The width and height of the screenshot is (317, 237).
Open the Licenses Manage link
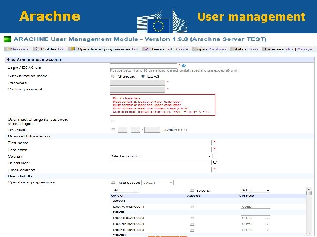[305, 49]
